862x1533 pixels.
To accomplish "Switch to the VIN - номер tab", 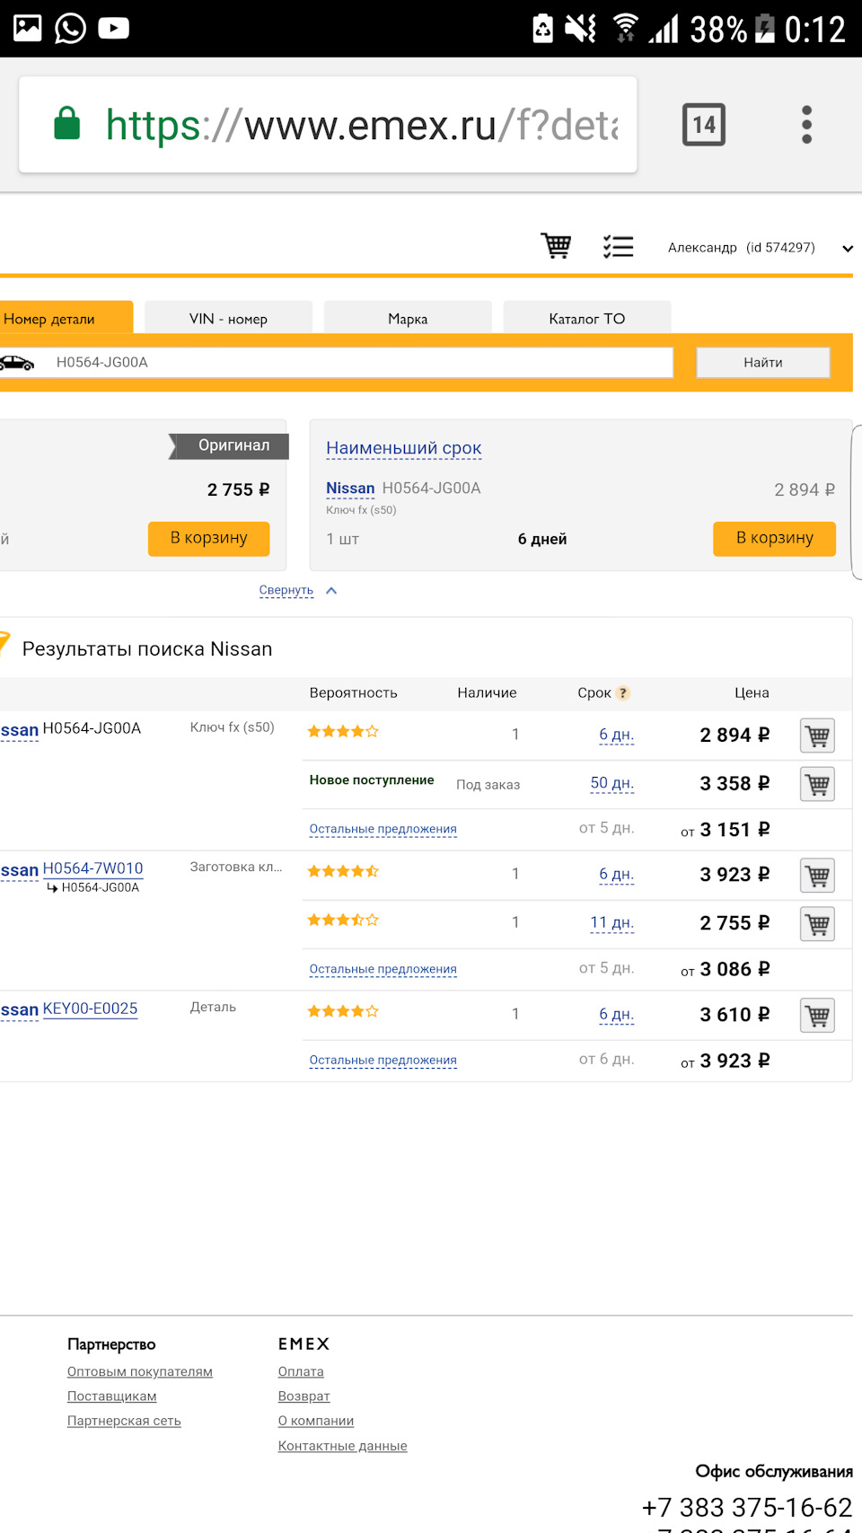I will tap(228, 318).
